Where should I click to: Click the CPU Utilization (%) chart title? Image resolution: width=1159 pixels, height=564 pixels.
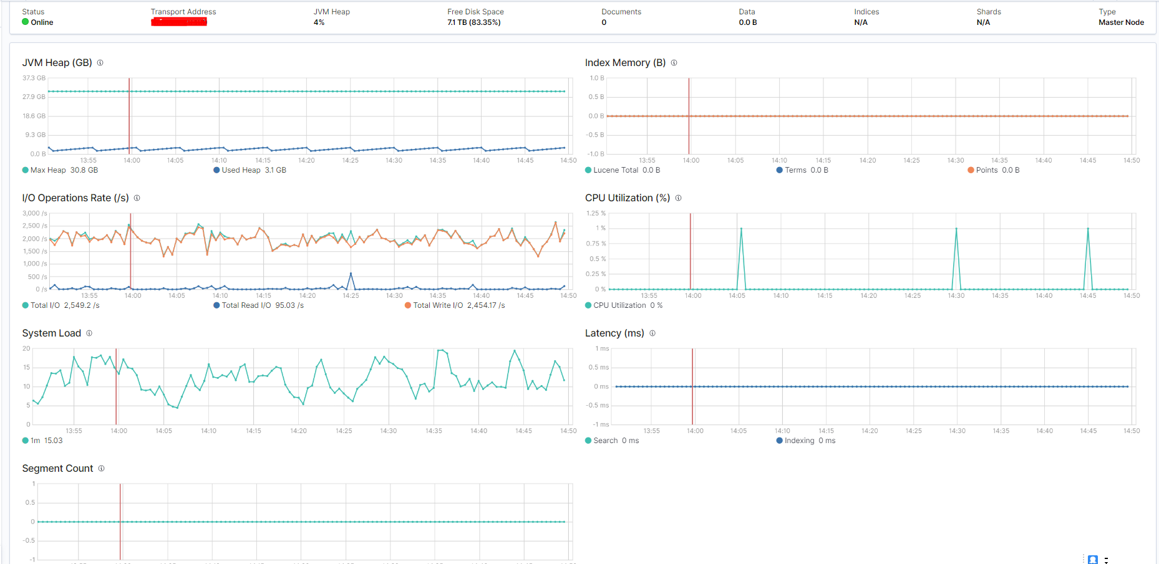pyautogui.click(x=628, y=198)
